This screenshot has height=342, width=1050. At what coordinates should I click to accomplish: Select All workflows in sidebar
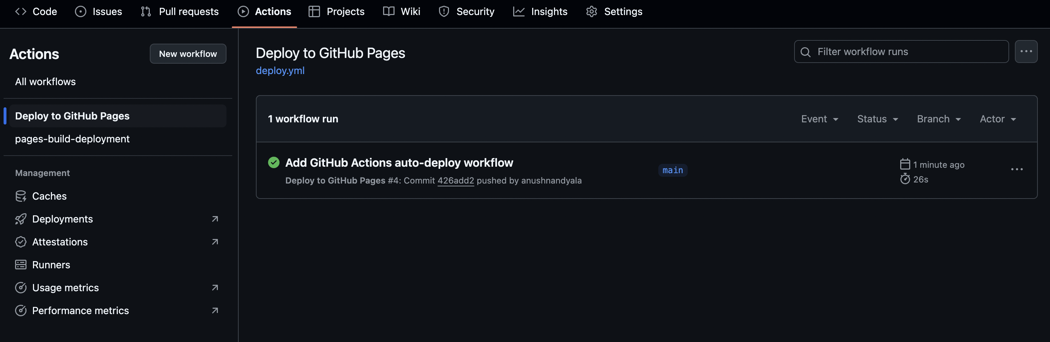[x=45, y=82]
